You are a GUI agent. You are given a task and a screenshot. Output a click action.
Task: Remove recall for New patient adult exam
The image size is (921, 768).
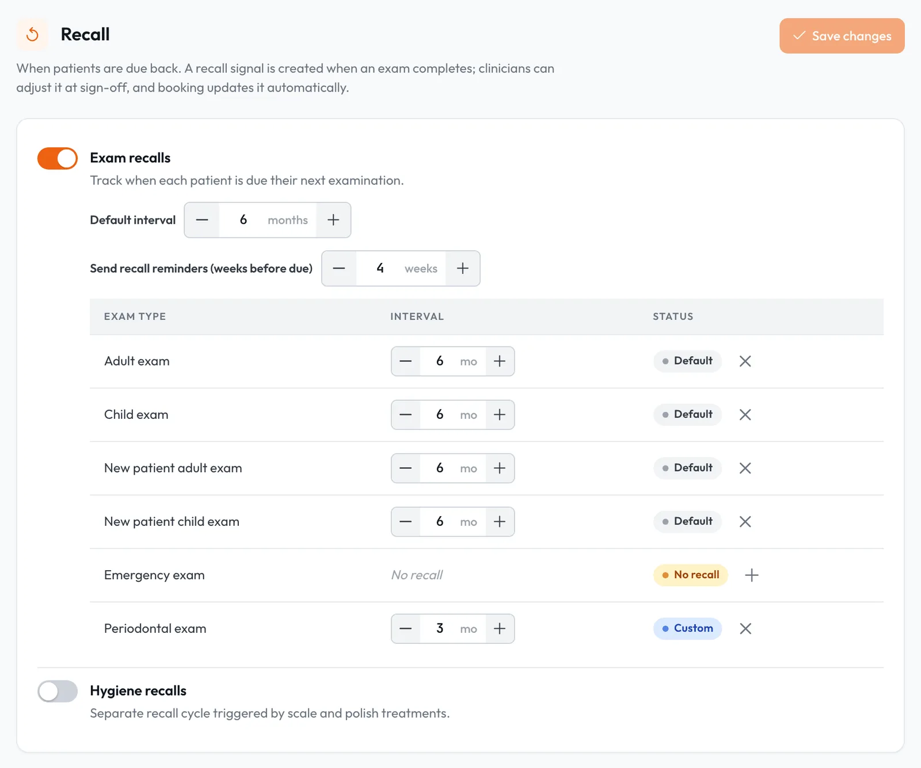[x=745, y=468]
